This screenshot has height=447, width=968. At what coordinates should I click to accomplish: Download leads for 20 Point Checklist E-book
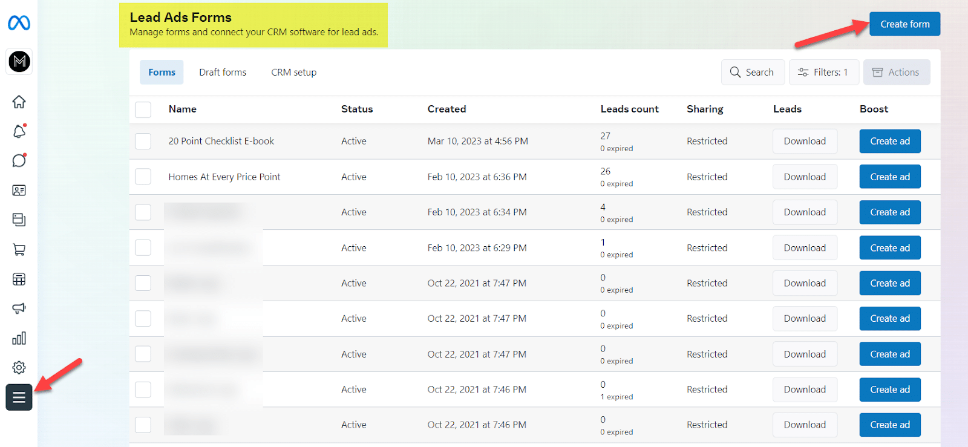click(805, 141)
